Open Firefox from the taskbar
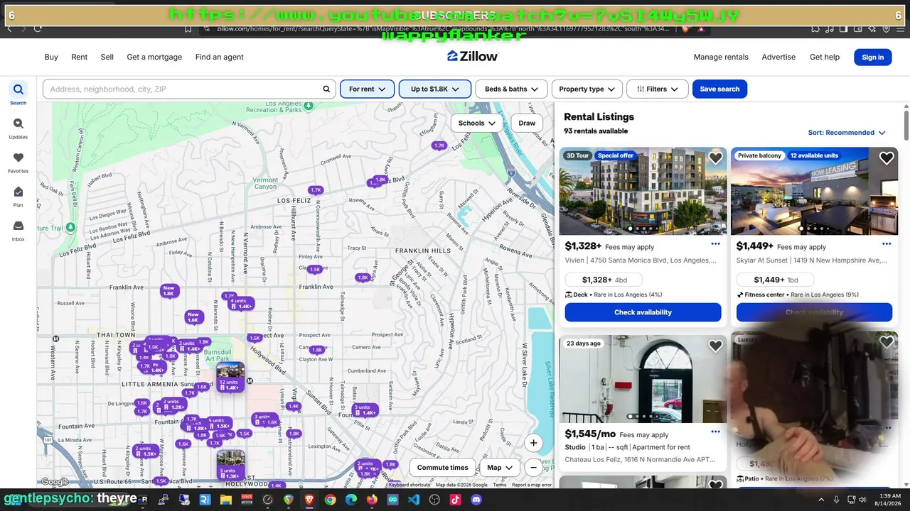 [x=372, y=500]
